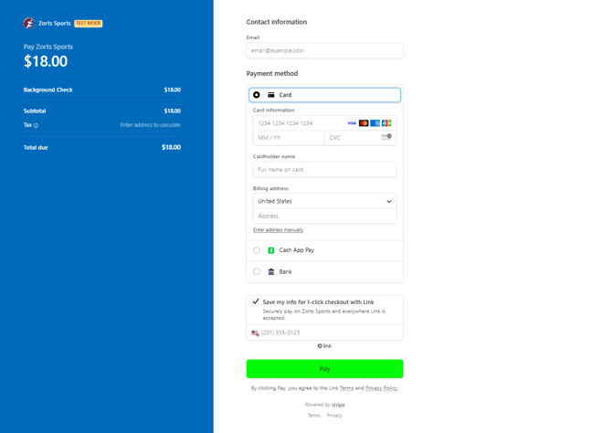Click the tax info icon
The height and width of the screenshot is (433, 612).
(x=36, y=125)
